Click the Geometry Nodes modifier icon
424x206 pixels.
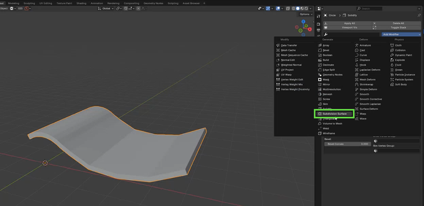pos(320,75)
